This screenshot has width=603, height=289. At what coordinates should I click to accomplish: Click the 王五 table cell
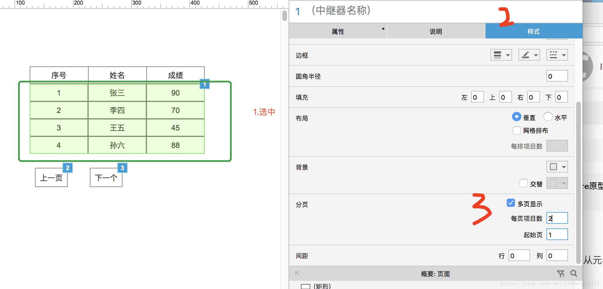coord(117,128)
